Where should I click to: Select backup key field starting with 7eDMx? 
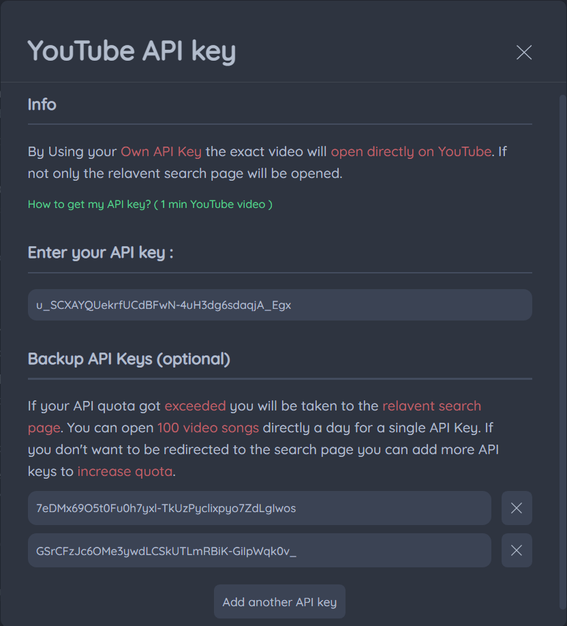click(x=260, y=508)
